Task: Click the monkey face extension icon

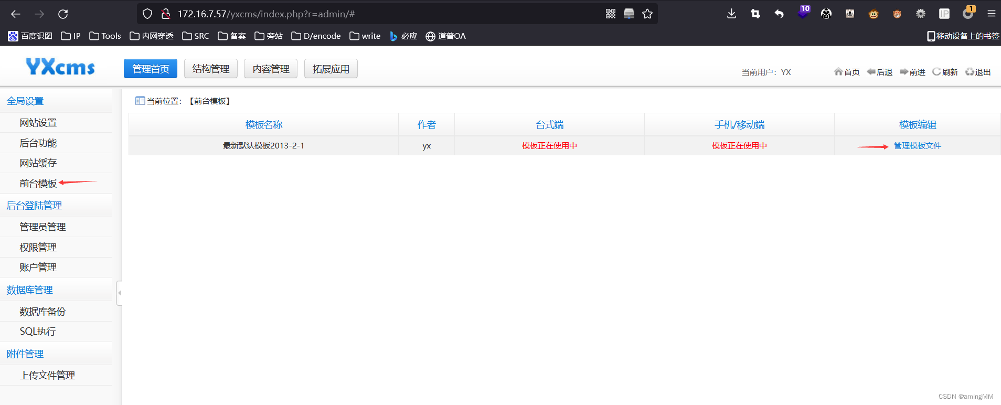Action: [874, 14]
